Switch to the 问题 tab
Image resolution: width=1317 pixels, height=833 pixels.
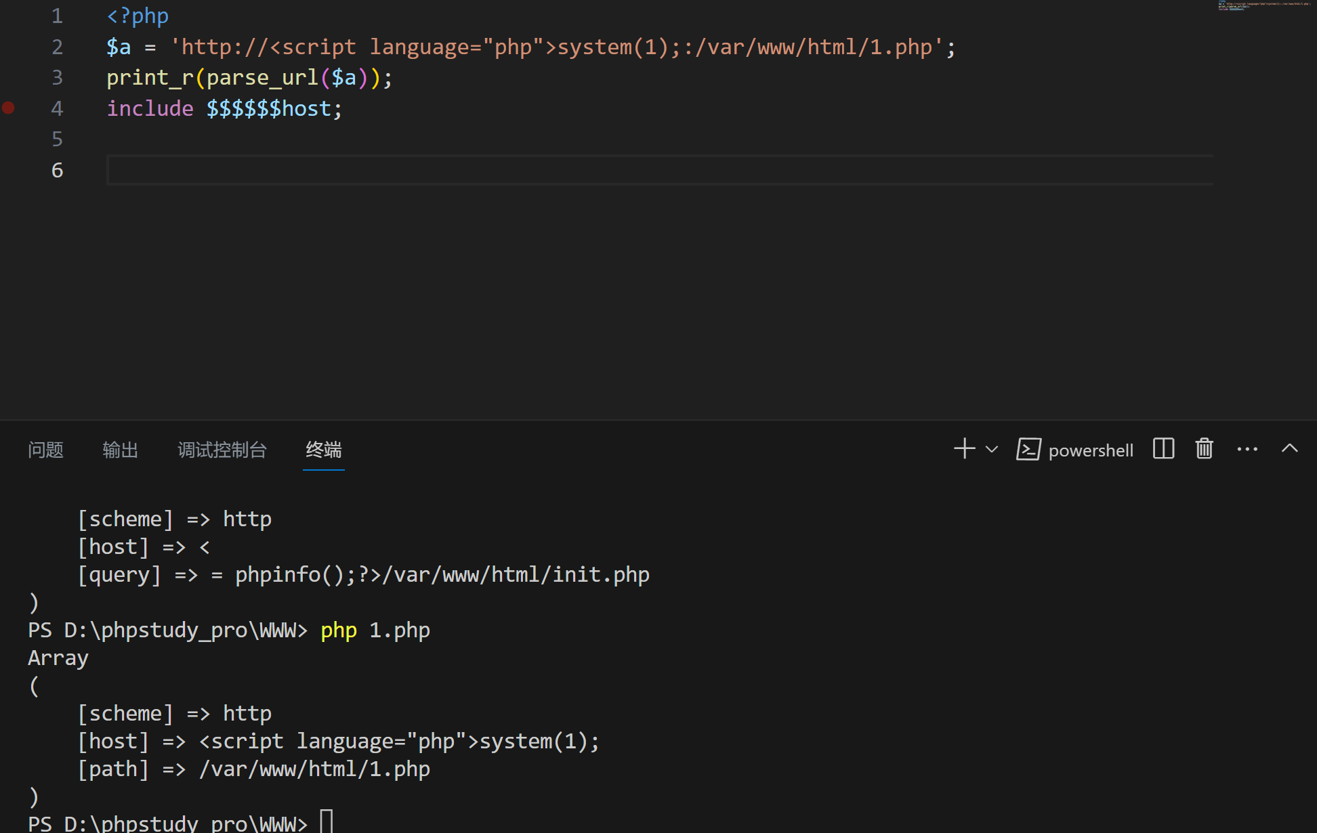(x=45, y=450)
